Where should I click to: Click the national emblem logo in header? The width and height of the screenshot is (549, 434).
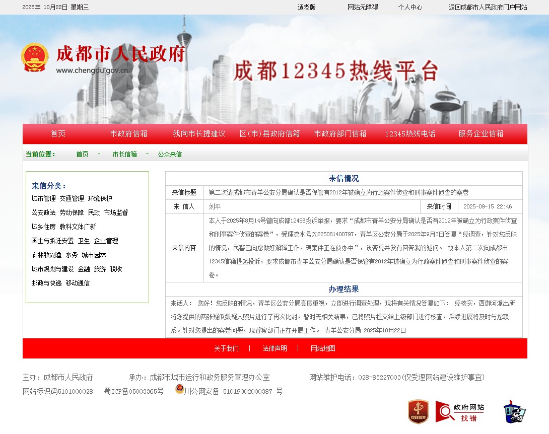tap(35, 57)
